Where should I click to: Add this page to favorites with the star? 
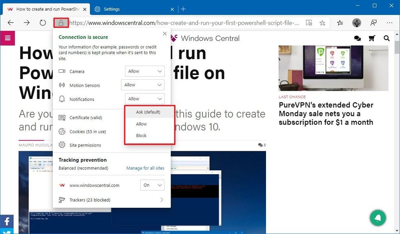pyautogui.click(x=323, y=23)
